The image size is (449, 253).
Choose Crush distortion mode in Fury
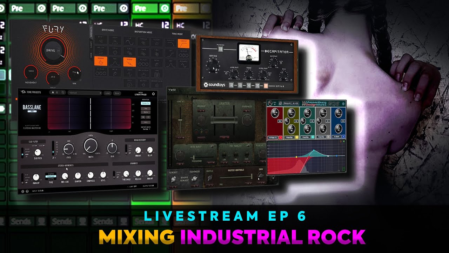[129, 73]
